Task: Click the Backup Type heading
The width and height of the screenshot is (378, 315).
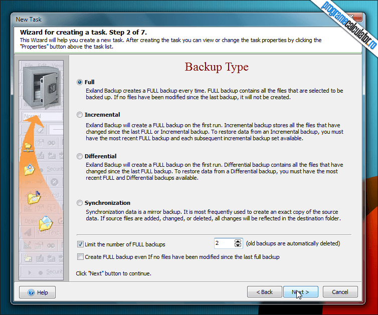Action: 217,67
